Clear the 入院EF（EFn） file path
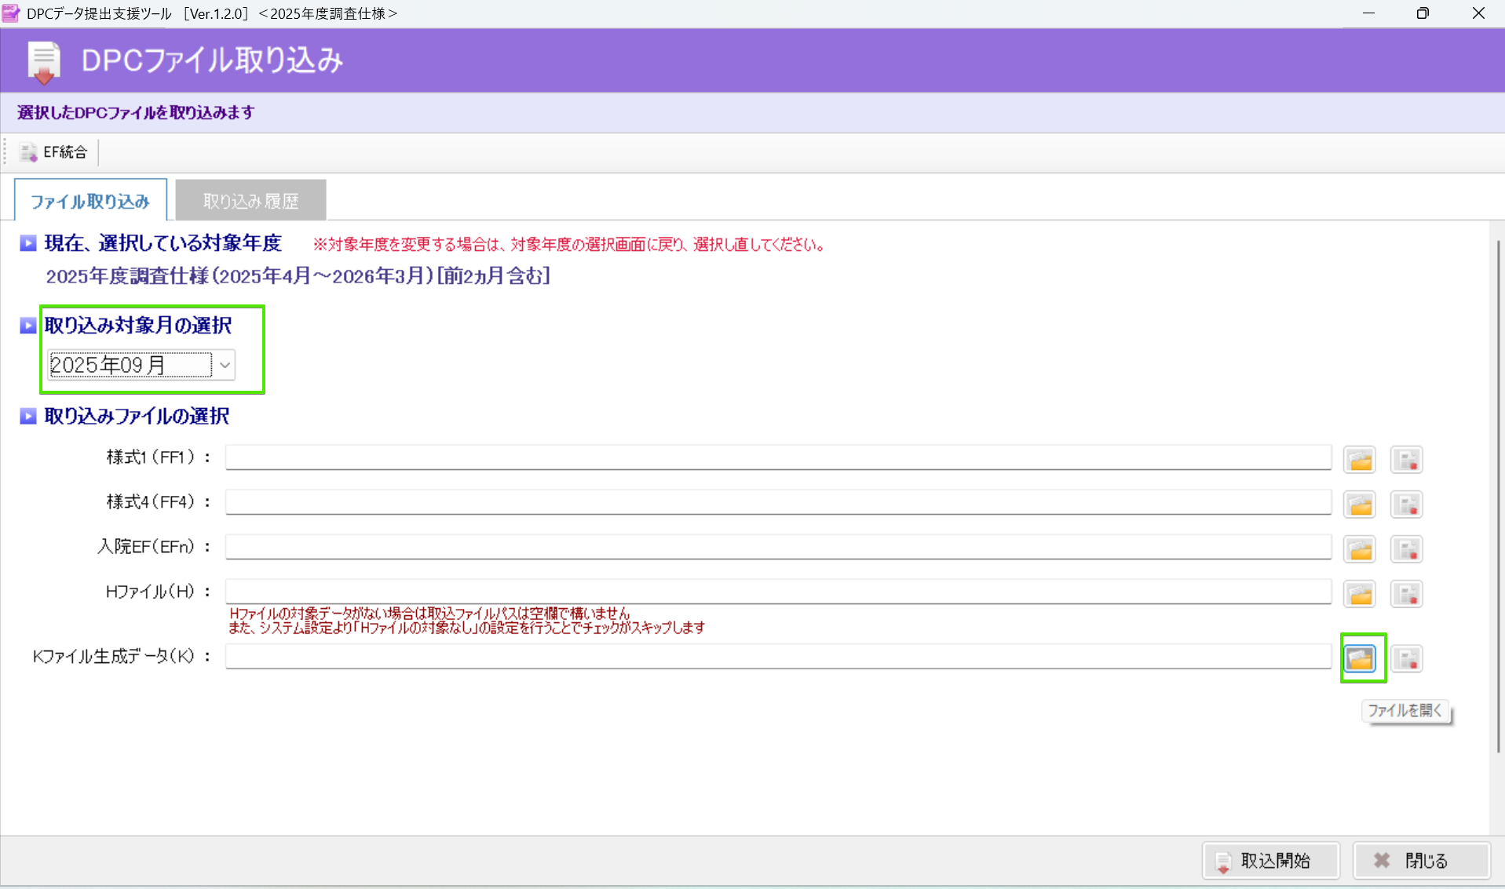Image resolution: width=1505 pixels, height=889 pixels. 1406,549
